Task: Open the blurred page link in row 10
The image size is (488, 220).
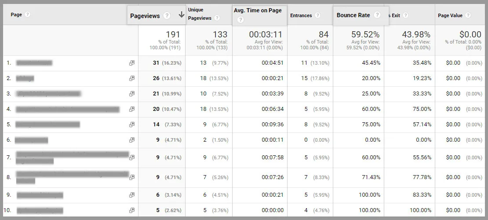Action: click(40, 211)
